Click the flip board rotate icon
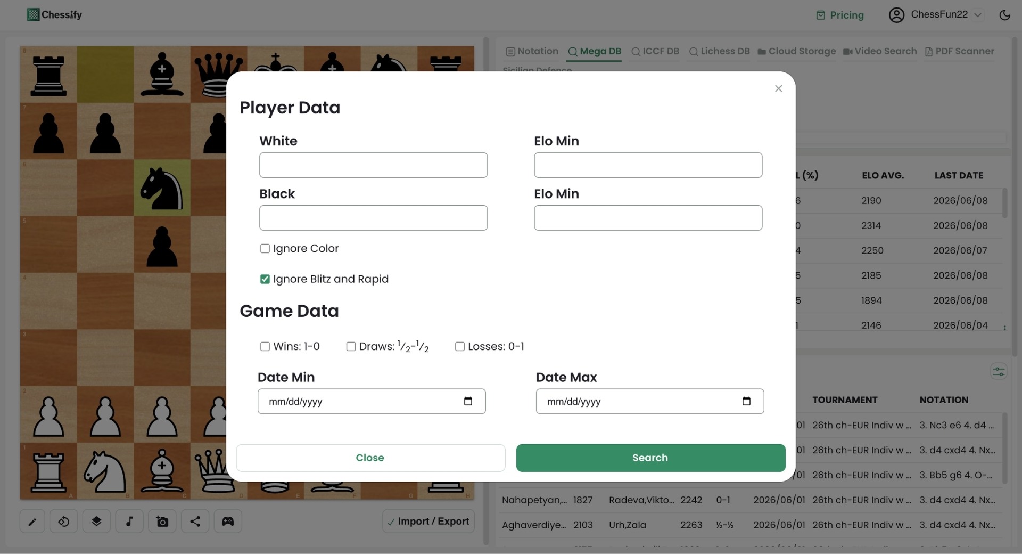The width and height of the screenshot is (1022, 554). coord(63,522)
